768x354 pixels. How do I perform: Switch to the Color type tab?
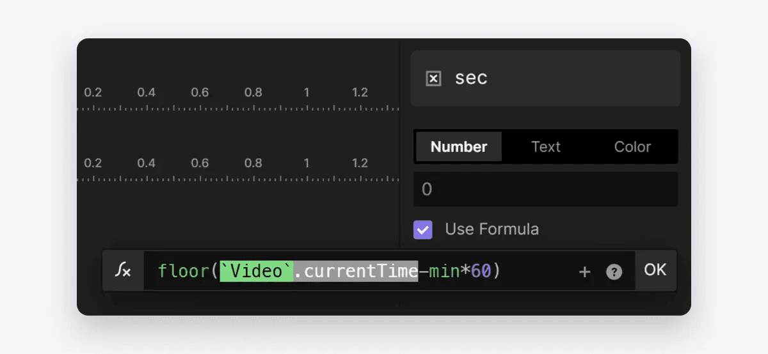[632, 146]
